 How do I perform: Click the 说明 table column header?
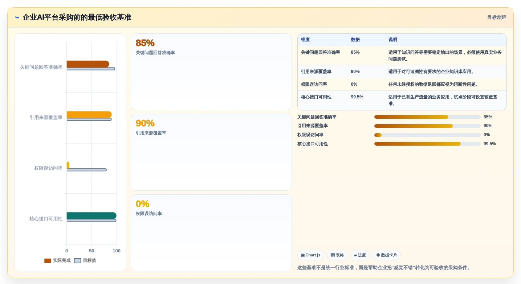(393, 40)
